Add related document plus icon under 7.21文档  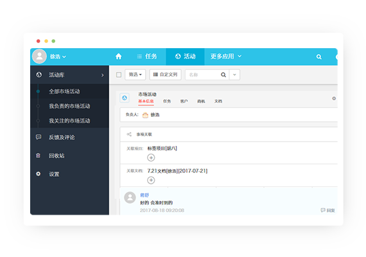151,180
